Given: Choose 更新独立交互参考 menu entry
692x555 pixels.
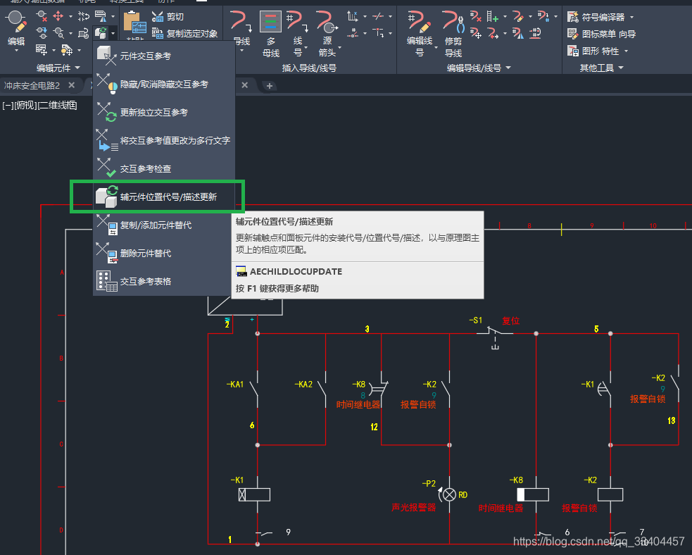Looking at the screenshot, I should coord(164,112).
